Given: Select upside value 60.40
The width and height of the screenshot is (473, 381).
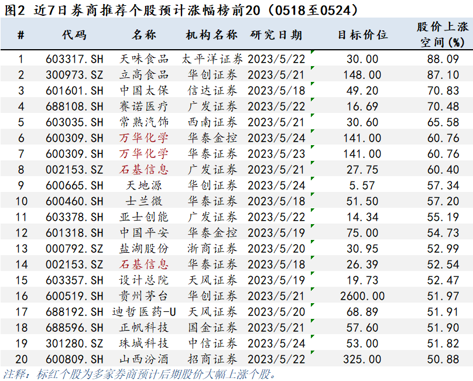Looking at the screenshot, I should pyautogui.click(x=443, y=170).
